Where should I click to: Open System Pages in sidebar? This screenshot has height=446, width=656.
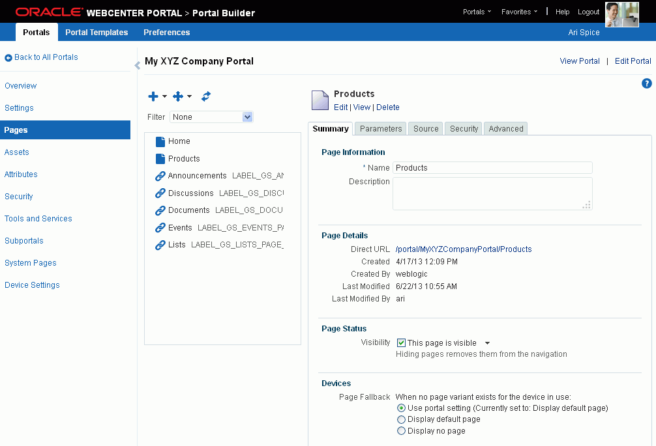coord(30,262)
